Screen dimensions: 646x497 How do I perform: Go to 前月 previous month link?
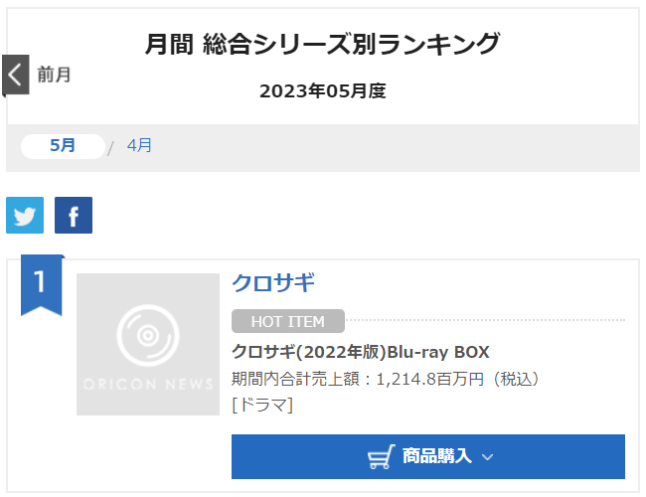[x=54, y=75]
